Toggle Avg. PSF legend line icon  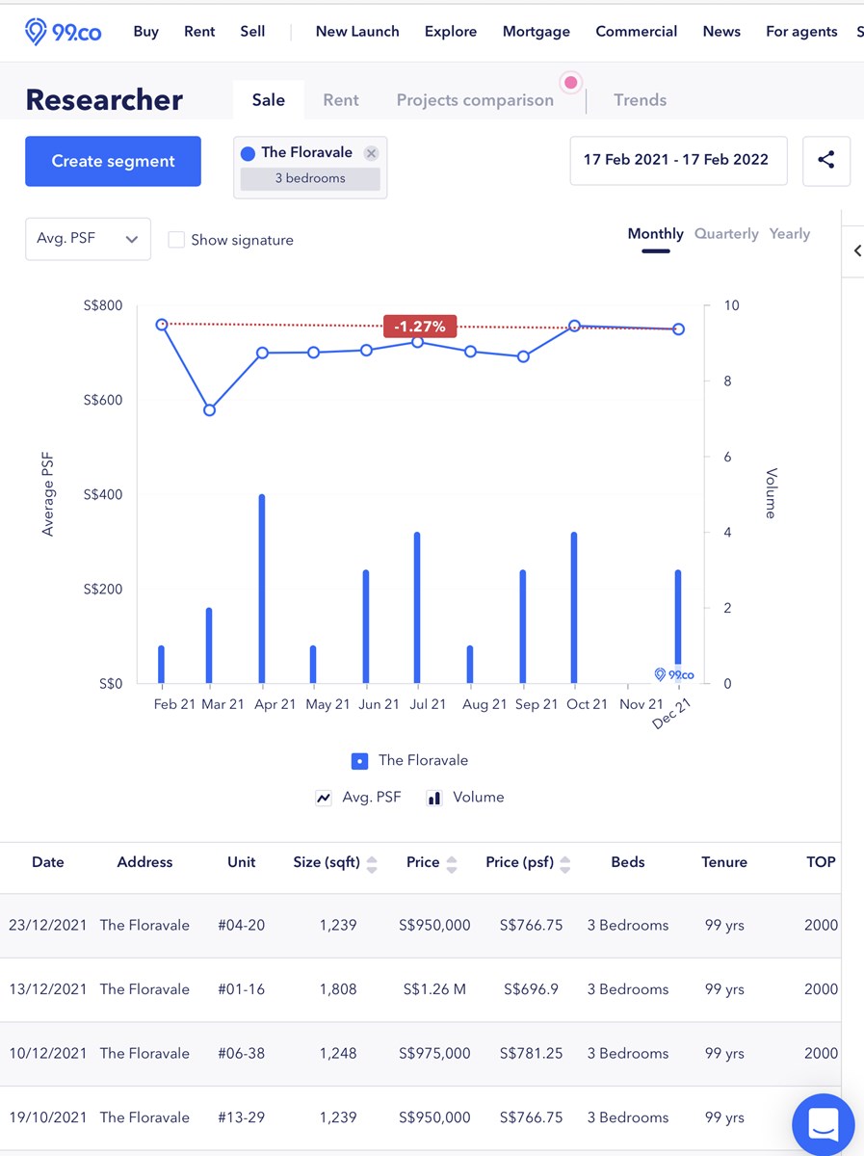tap(324, 798)
